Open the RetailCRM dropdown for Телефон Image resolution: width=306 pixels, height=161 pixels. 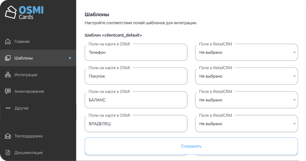pyautogui.click(x=246, y=52)
